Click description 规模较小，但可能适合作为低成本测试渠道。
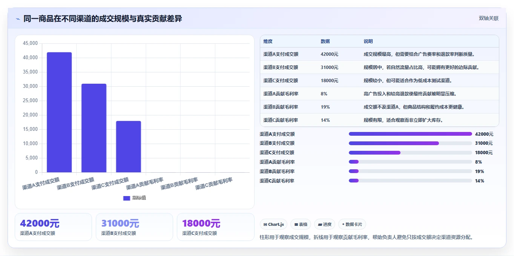This screenshot has height=256, width=514. pos(408,81)
